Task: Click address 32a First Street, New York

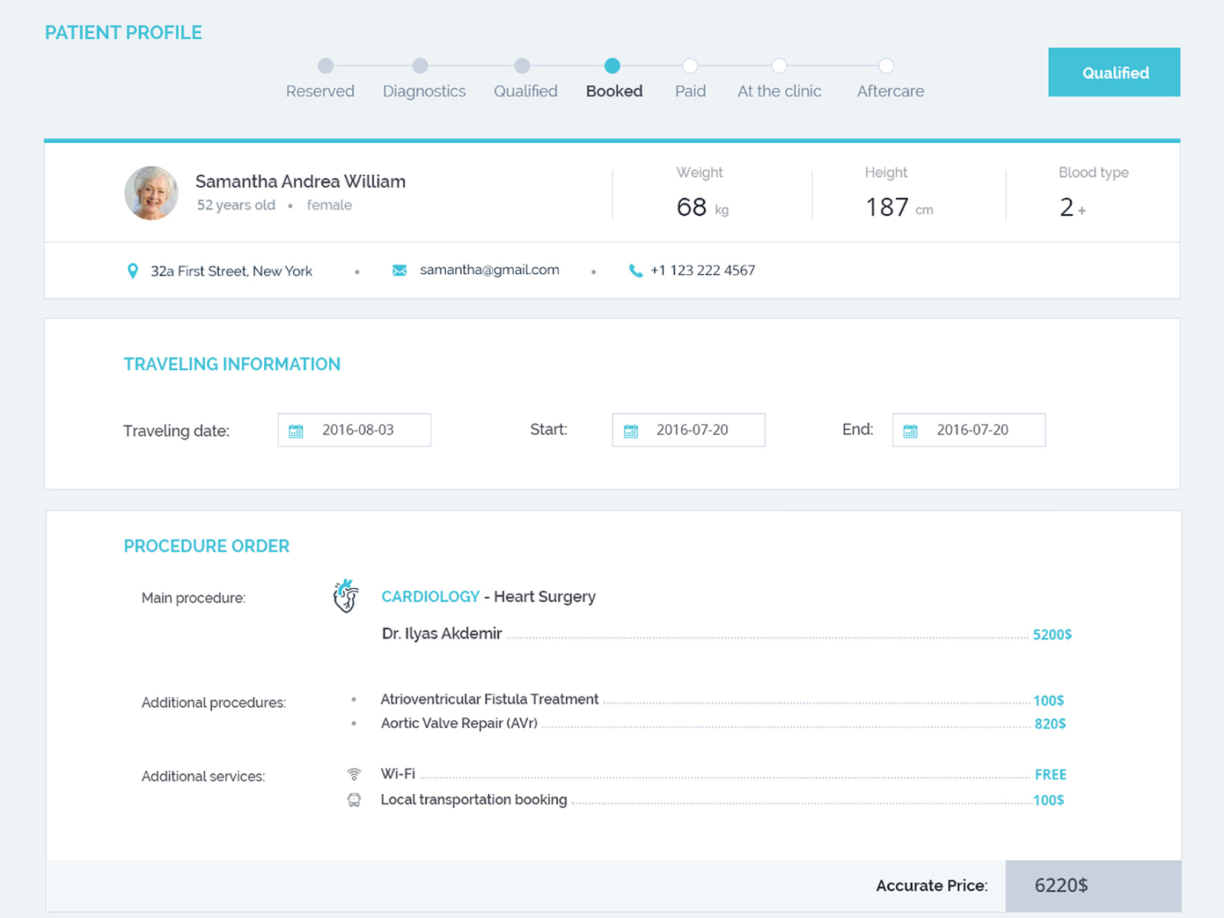Action: click(232, 271)
